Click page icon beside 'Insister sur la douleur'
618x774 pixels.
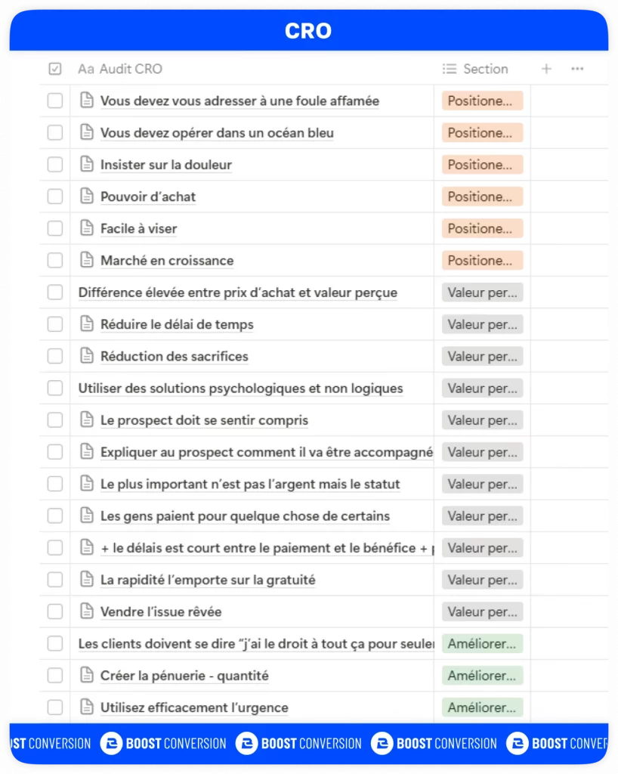(87, 165)
